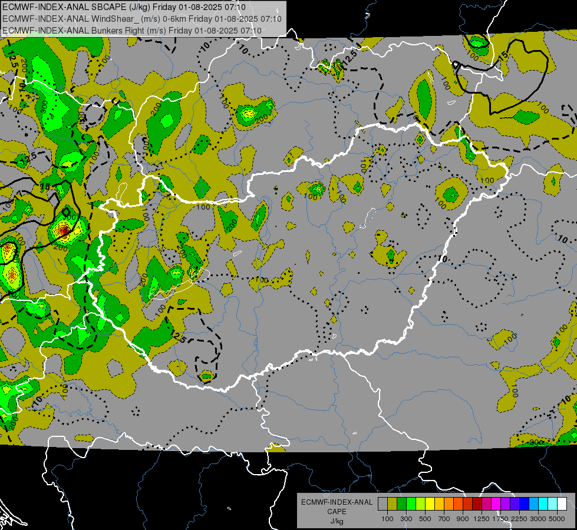This screenshot has width=577, height=530.
Task: Select the amber legend swatch before 700
Action: click(x=439, y=504)
